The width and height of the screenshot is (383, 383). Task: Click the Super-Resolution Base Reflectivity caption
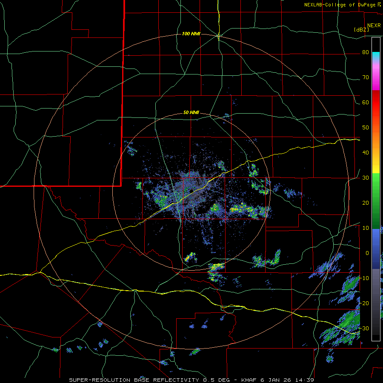(x=191, y=380)
